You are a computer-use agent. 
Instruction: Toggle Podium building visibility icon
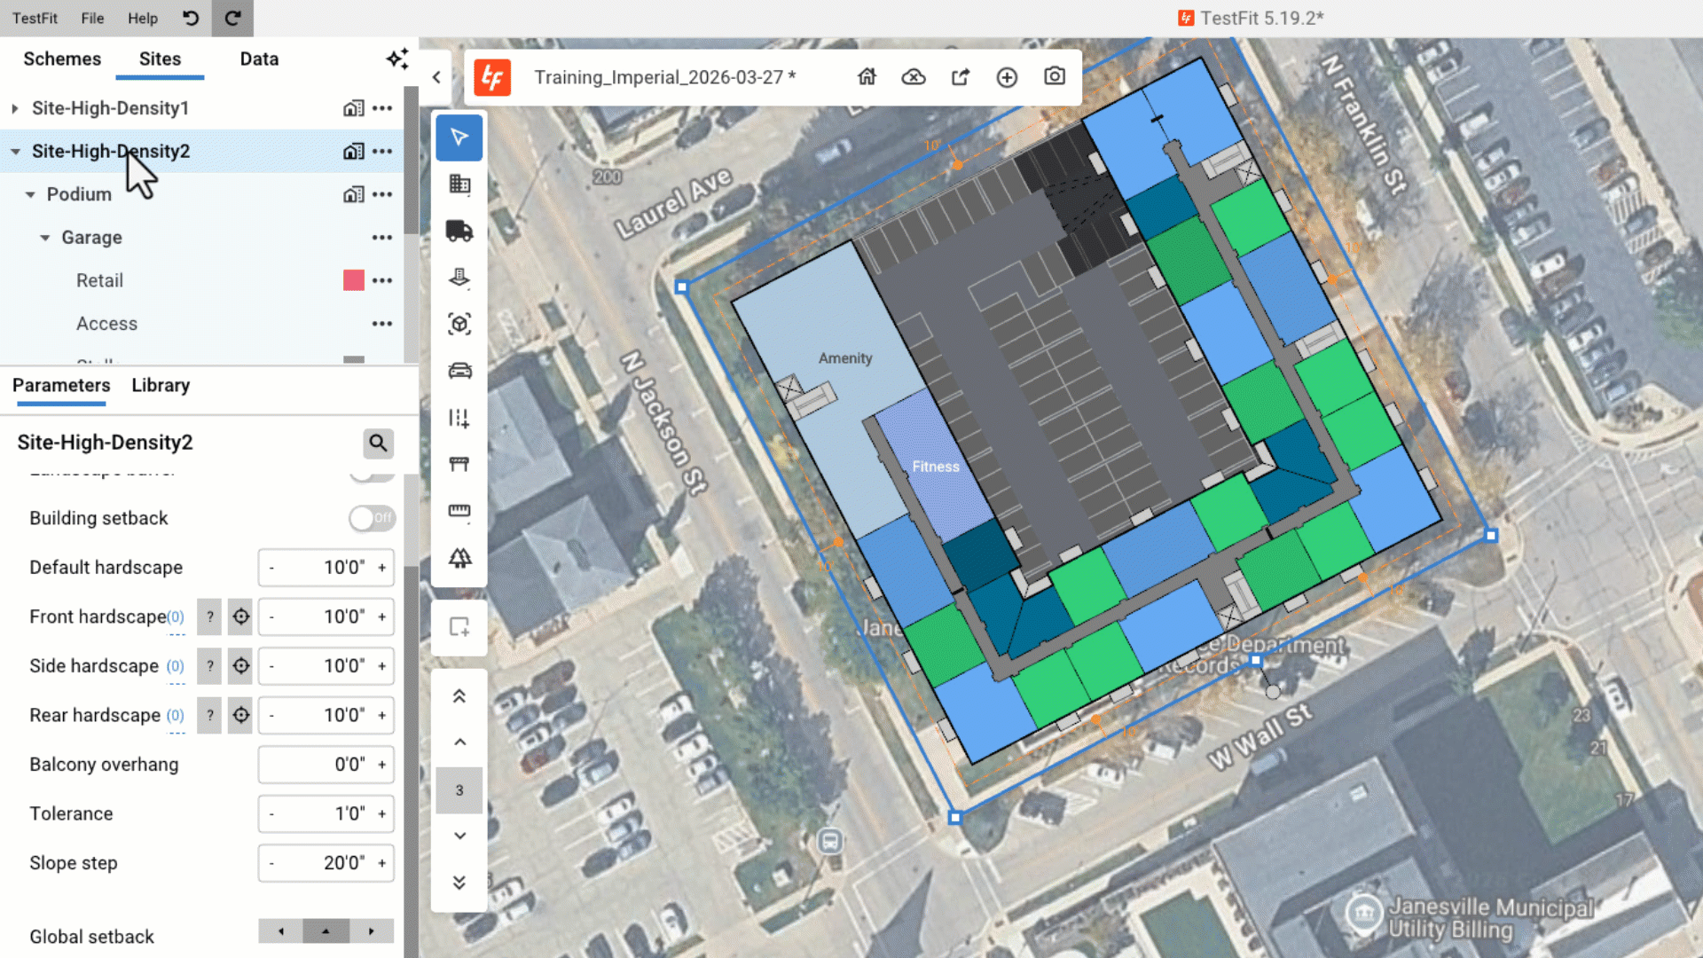pyautogui.click(x=353, y=194)
